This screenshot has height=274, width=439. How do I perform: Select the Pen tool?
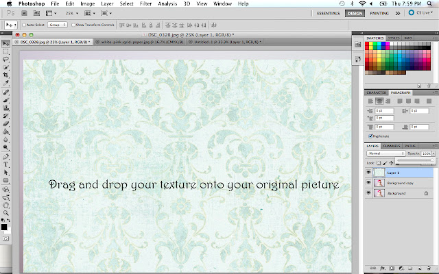[5, 157]
